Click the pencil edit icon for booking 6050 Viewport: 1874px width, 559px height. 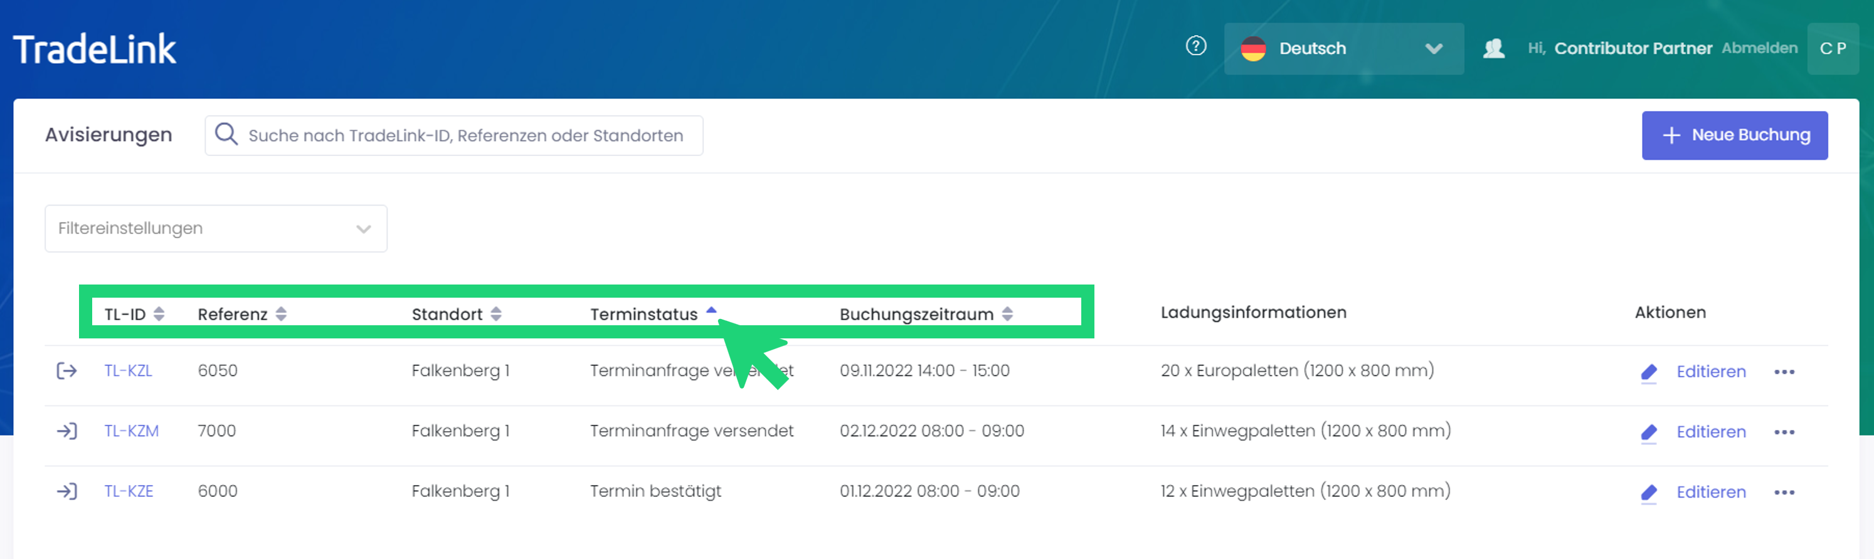[1648, 372]
